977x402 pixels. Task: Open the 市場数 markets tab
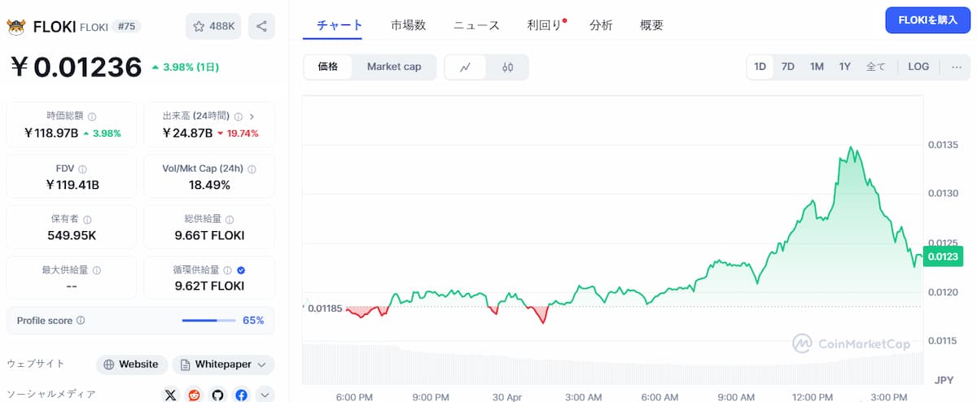pos(408,25)
